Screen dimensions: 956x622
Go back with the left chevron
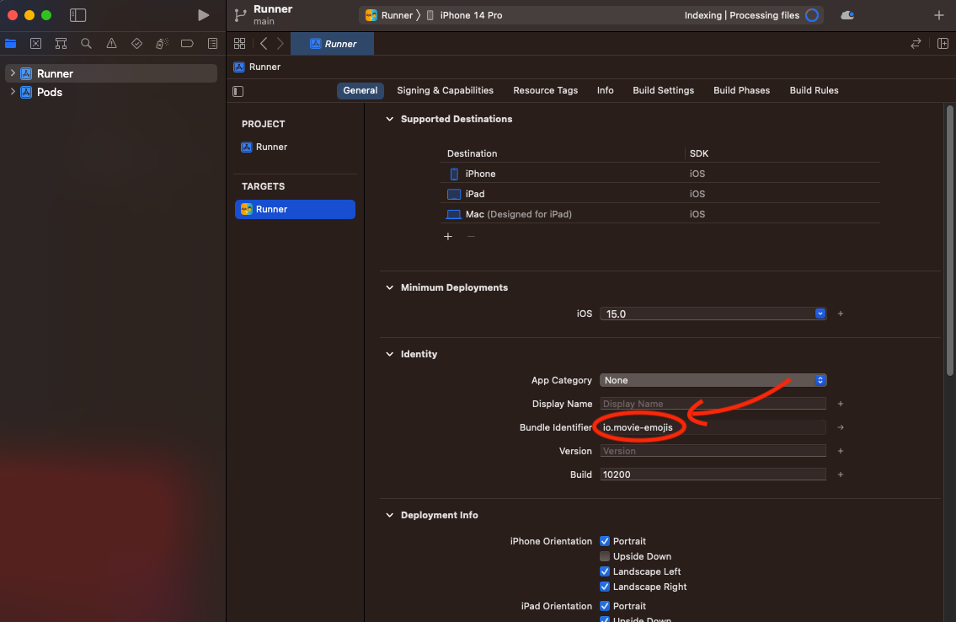point(264,43)
